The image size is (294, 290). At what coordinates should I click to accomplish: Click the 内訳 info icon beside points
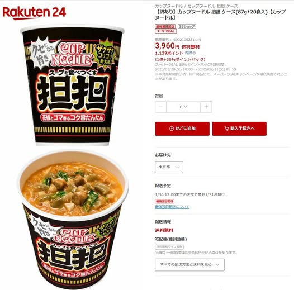[x=194, y=53]
